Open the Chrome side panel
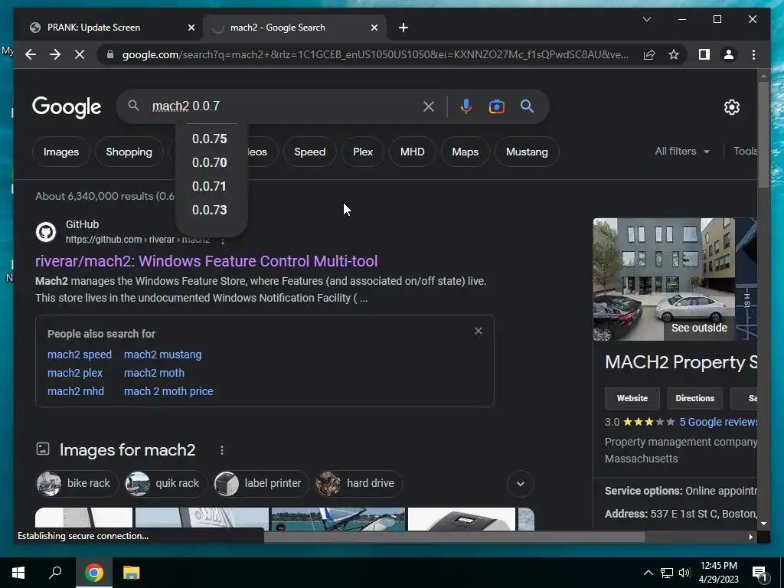The height and width of the screenshot is (588, 784). [x=704, y=54]
